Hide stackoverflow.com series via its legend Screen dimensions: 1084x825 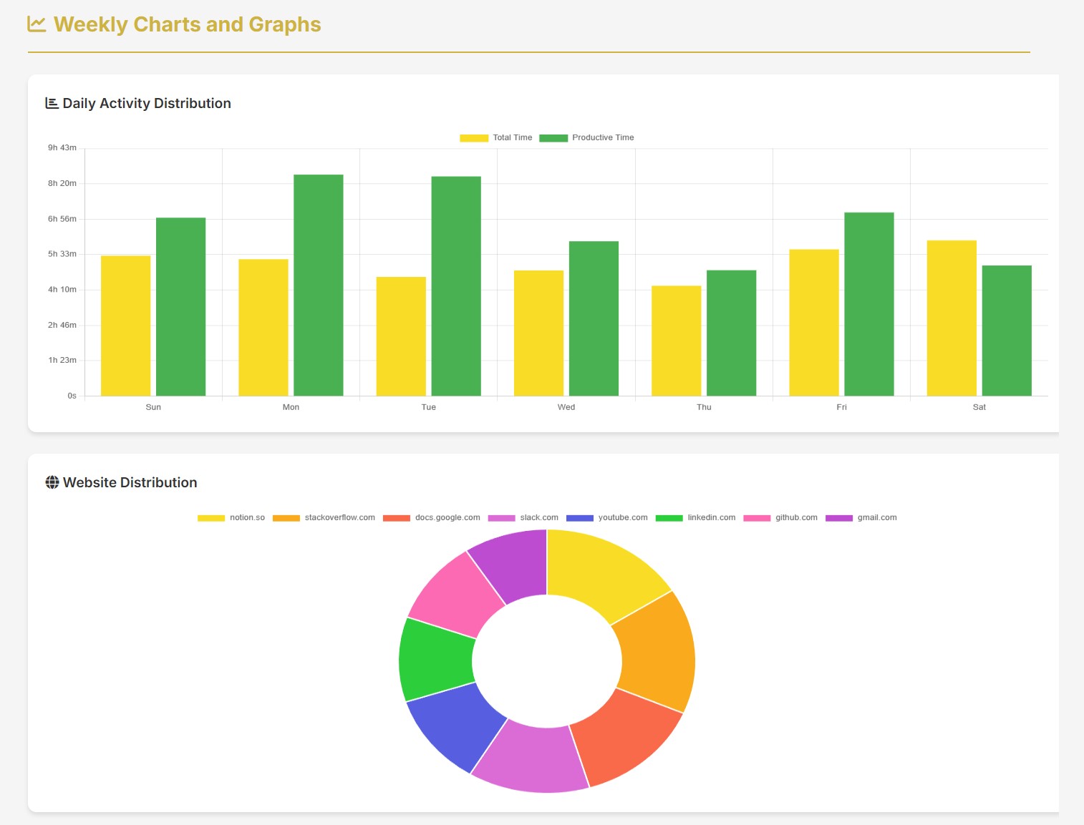(x=324, y=518)
